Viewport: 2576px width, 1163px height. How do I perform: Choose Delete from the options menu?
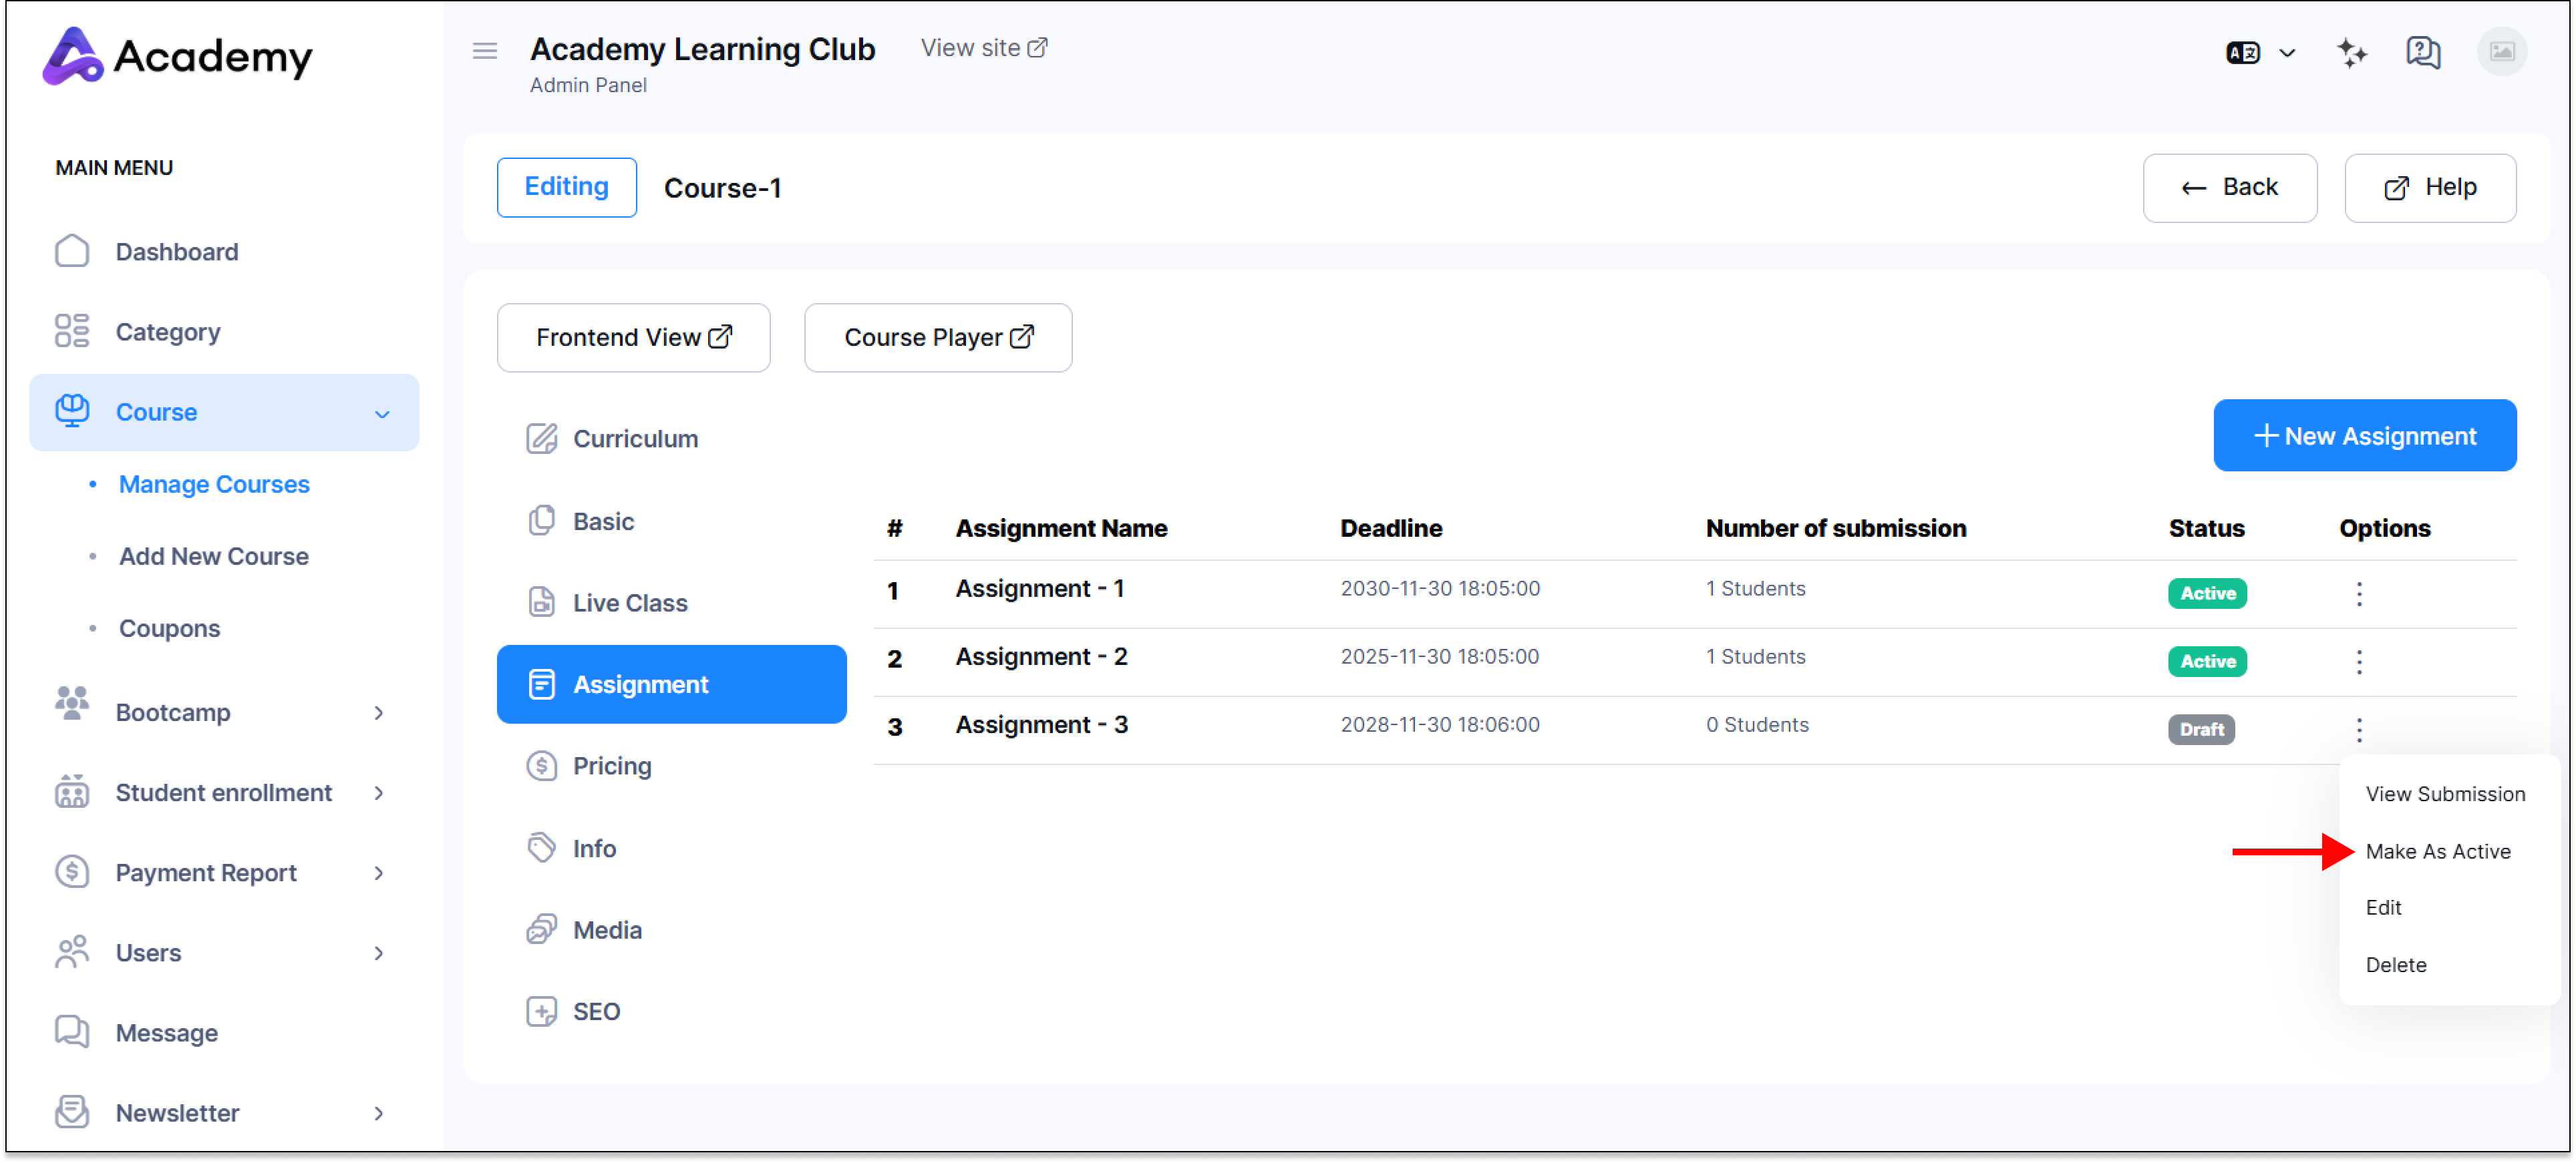(2395, 964)
